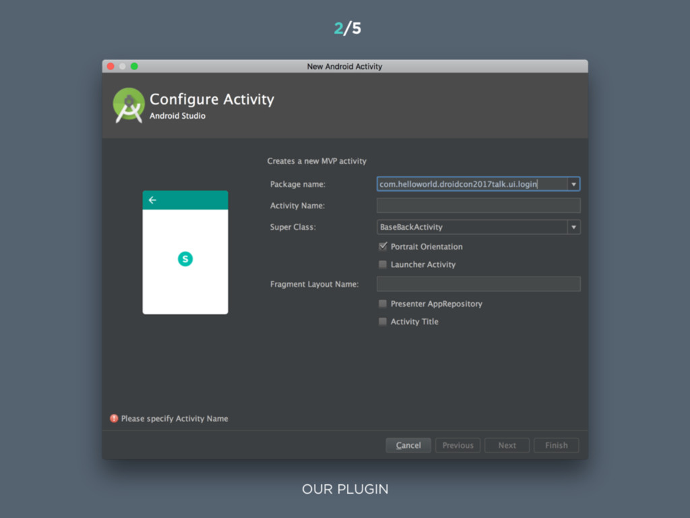
Task: Click the Cancel button
Action: [408, 445]
